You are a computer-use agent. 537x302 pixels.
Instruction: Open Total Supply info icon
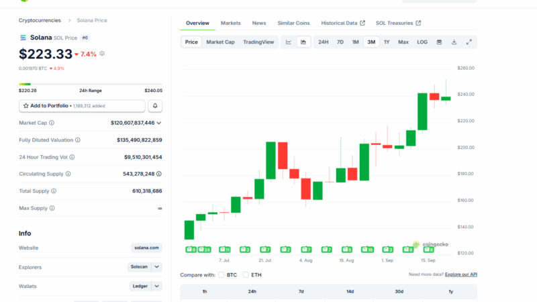tap(54, 191)
